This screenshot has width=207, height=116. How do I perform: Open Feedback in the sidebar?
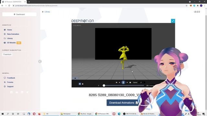coord(11,78)
